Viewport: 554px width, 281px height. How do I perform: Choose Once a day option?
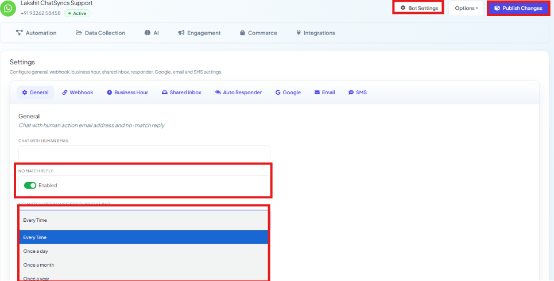coord(144,251)
